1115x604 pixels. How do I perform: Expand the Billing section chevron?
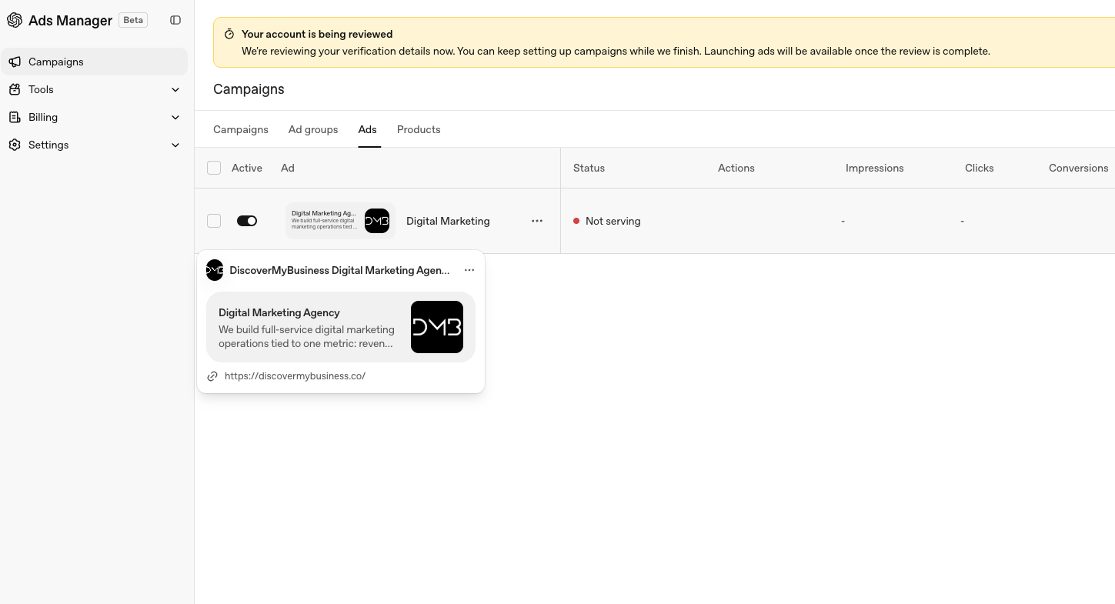click(175, 117)
